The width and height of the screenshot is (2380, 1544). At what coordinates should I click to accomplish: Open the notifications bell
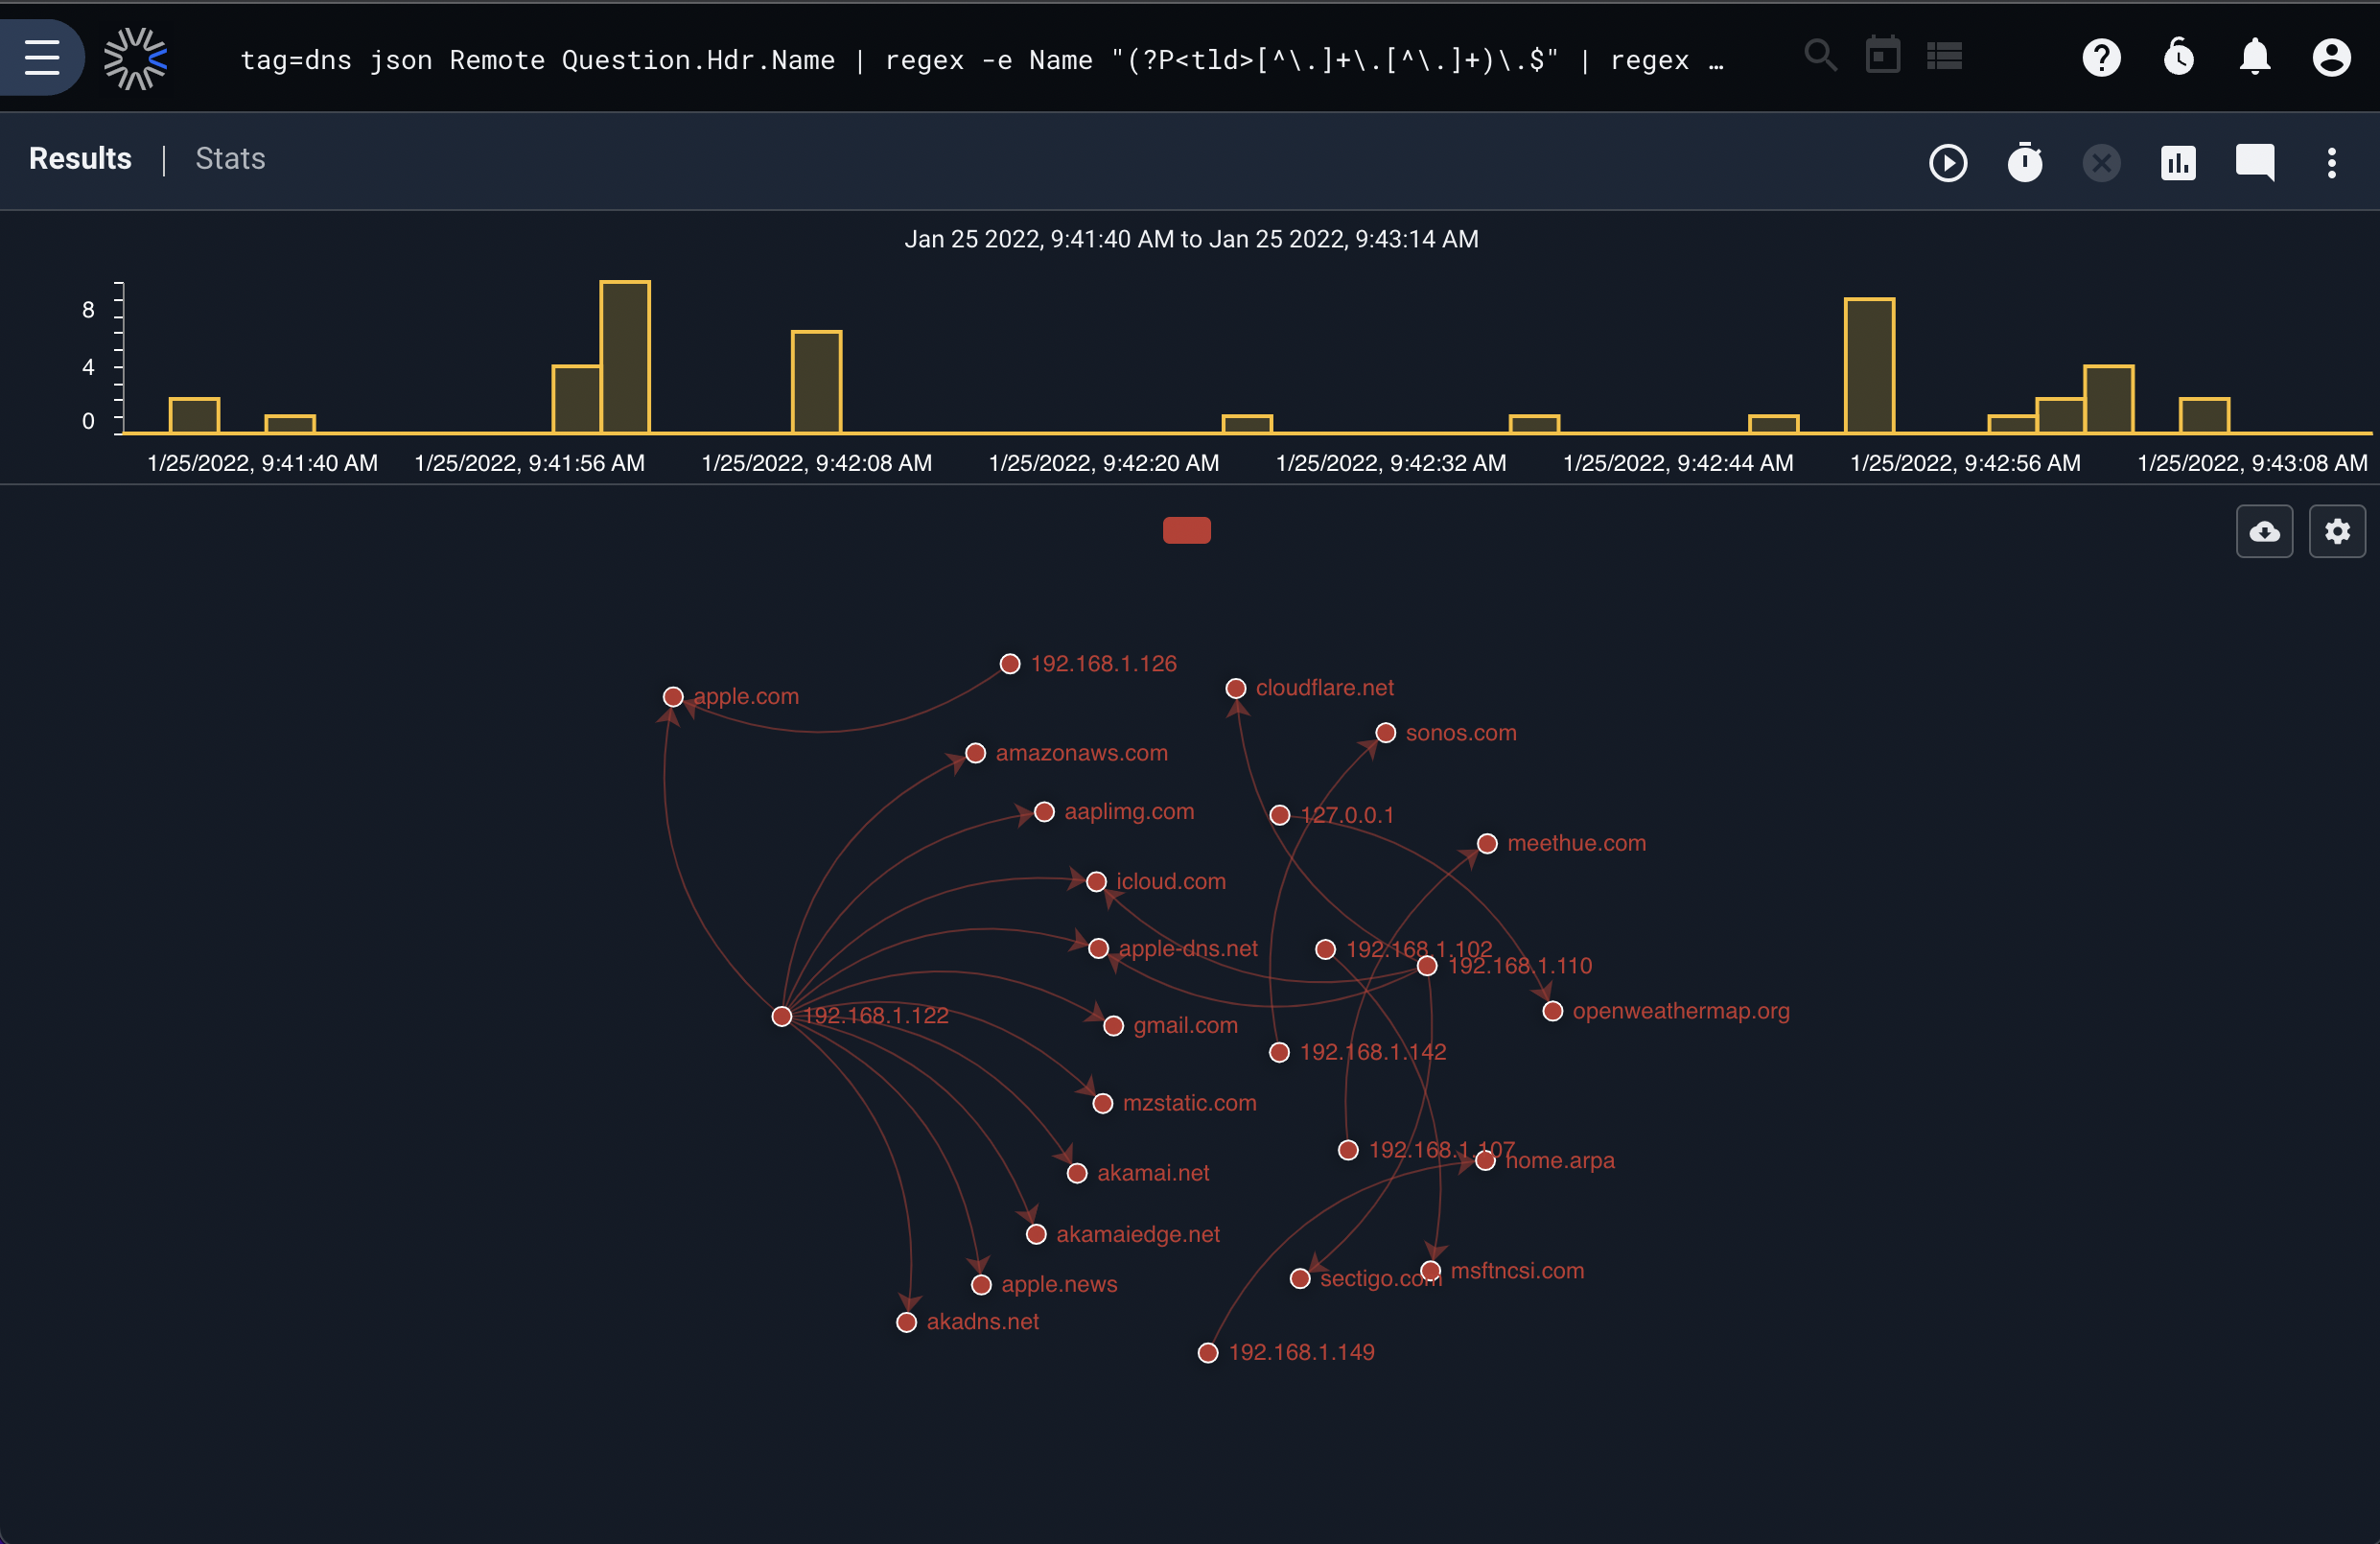coord(2254,57)
